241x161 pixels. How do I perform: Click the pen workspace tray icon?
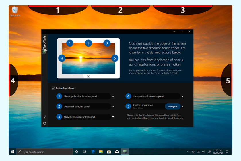pos(209,152)
